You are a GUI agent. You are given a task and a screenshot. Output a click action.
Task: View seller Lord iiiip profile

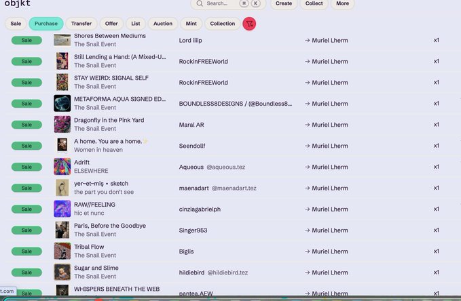point(191,41)
